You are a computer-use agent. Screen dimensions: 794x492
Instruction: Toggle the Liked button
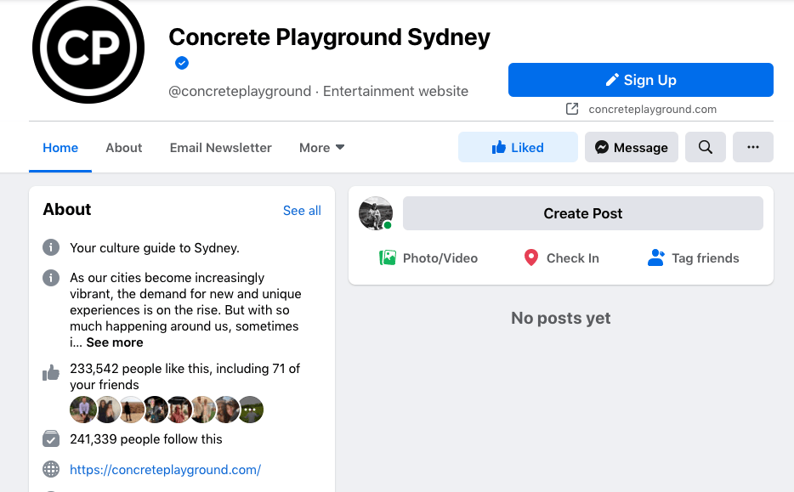(x=518, y=147)
